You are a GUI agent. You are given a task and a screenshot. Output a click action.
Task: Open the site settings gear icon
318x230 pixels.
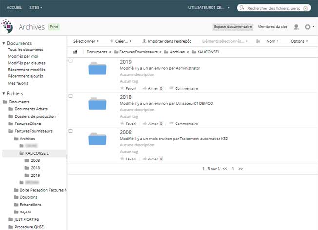click(307, 27)
